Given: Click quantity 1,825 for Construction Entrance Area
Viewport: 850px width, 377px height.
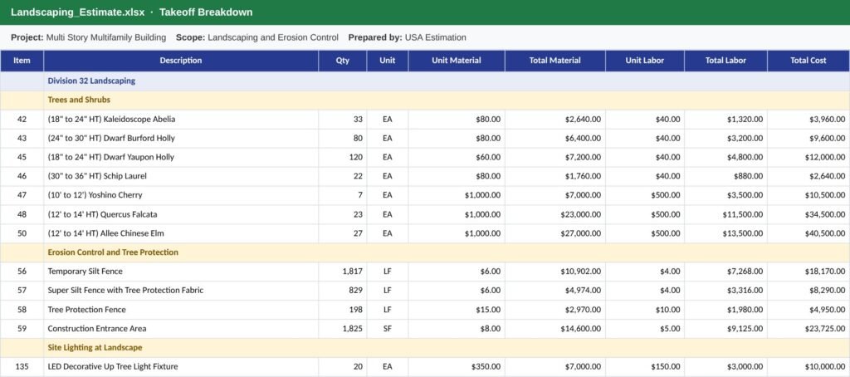Looking at the screenshot, I should click(x=343, y=328).
